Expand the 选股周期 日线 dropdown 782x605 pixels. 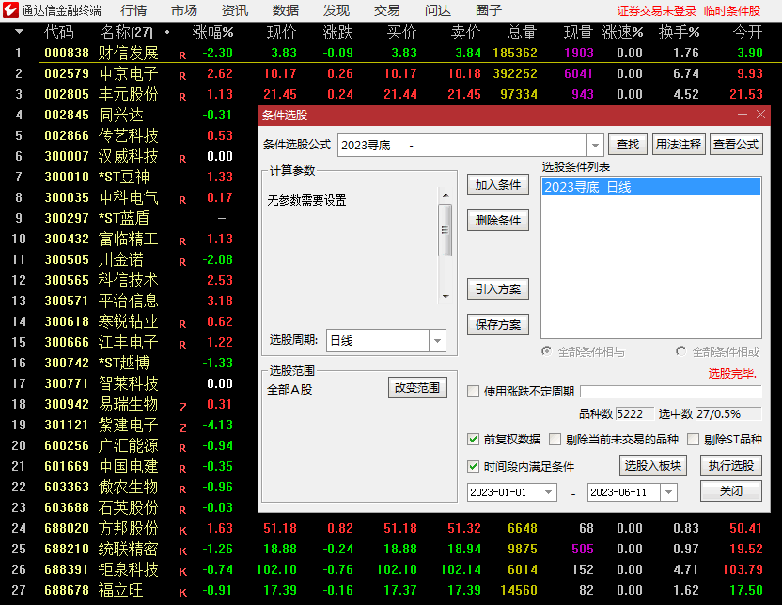coord(437,341)
